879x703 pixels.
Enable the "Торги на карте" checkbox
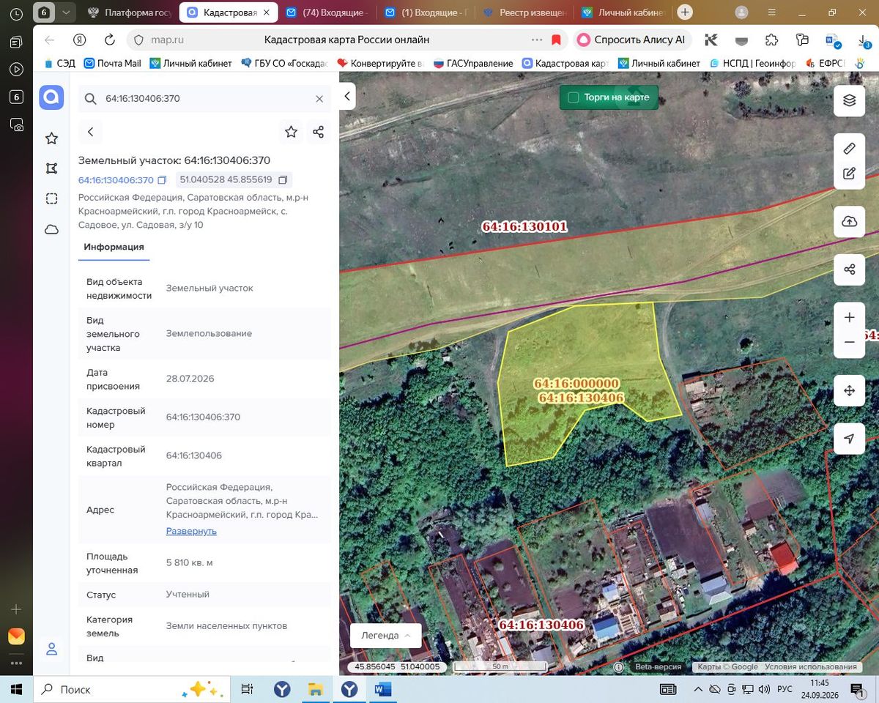pos(574,97)
